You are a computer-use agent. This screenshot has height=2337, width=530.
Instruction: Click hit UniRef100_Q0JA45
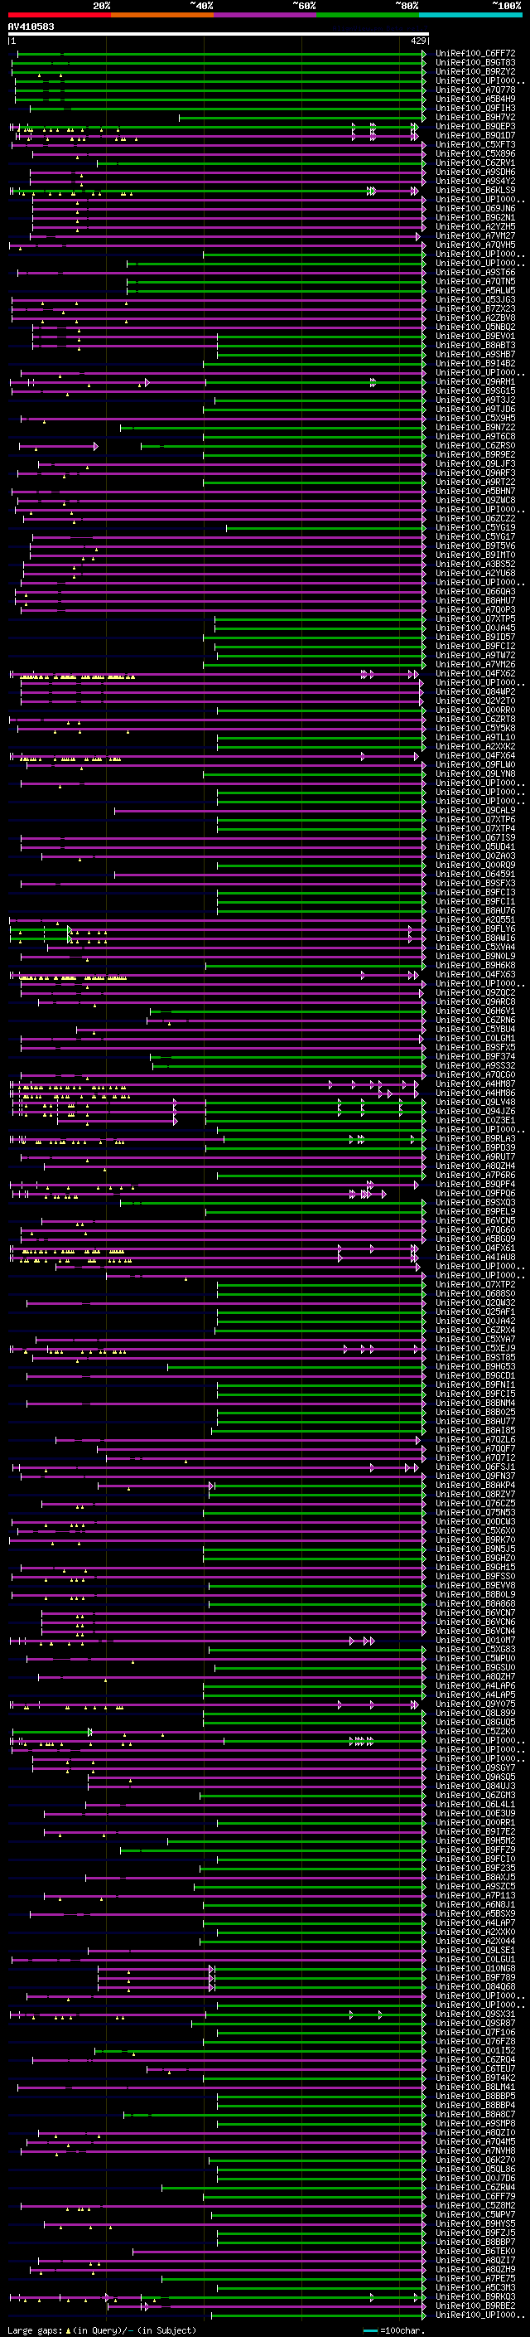(475, 628)
